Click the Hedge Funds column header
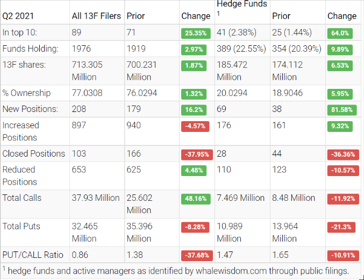The image size is (364, 280). [x=241, y=4]
